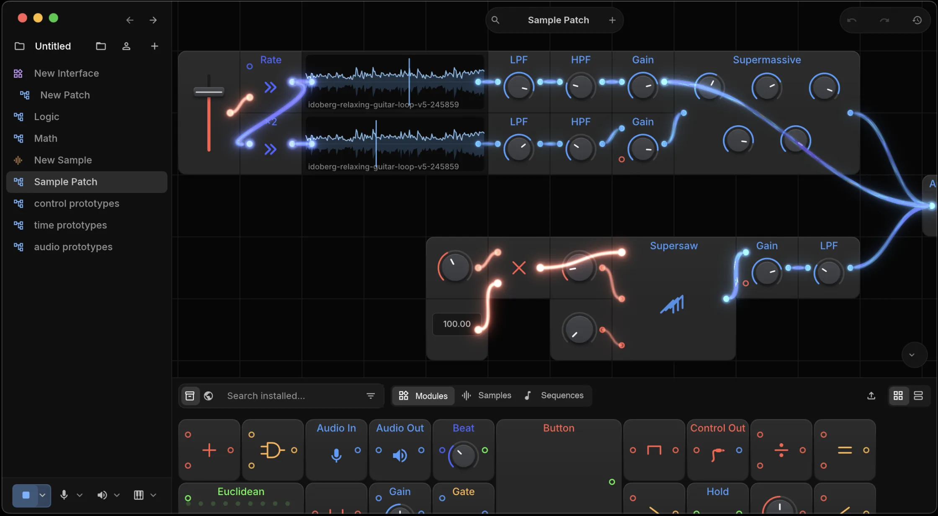
Task: Click the 100.00 value box
Action: tap(457, 324)
